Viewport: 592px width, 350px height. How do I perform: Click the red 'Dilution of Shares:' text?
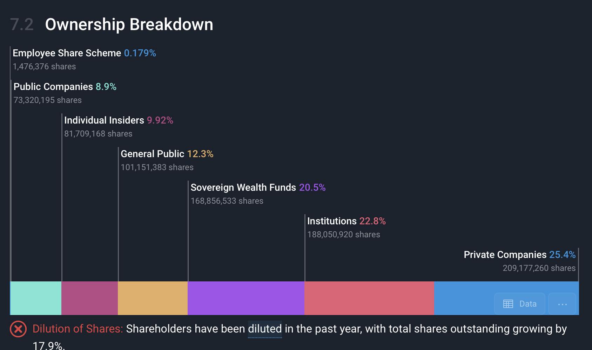78,329
